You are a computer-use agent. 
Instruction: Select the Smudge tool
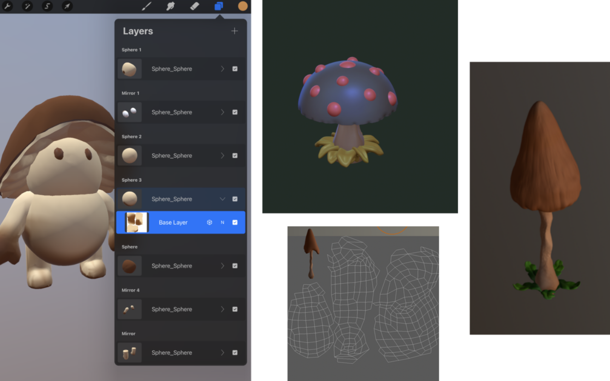point(171,6)
